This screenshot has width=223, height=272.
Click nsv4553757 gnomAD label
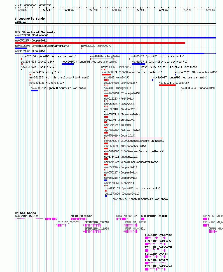click(x=140, y=199)
